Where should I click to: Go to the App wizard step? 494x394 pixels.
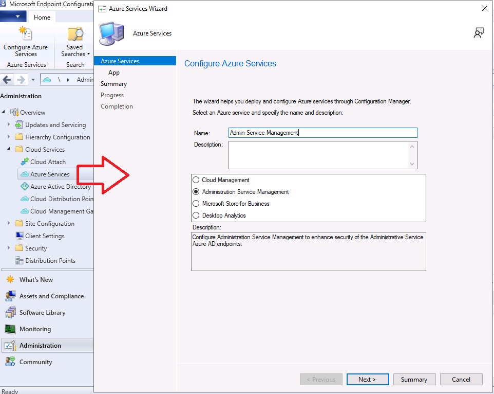point(113,73)
